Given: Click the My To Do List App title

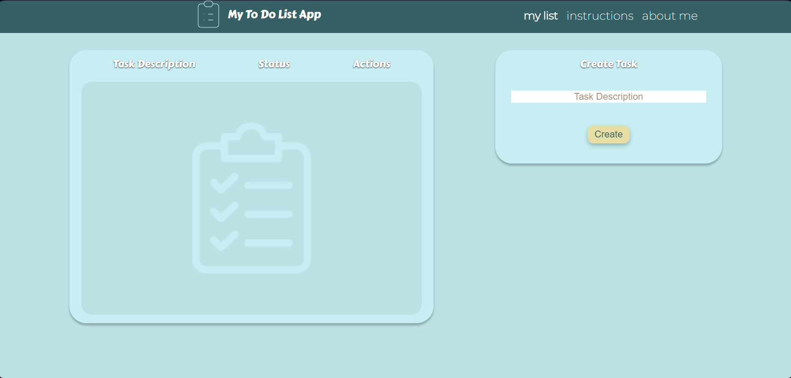Looking at the screenshot, I should pyautogui.click(x=274, y=14).
